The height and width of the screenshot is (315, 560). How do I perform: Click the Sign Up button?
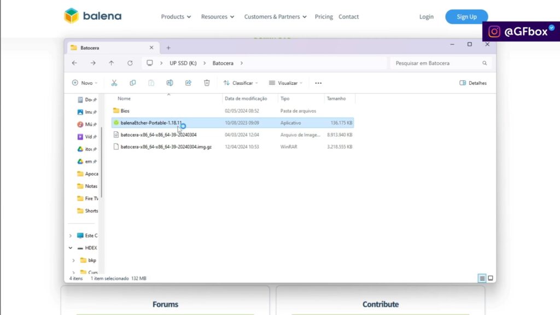tap(466, 17)
